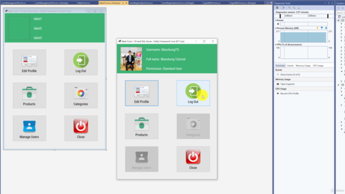Click the Select Tools icon in Diagnostic Tools
345x194 pixels.
(x=284, y=8)
